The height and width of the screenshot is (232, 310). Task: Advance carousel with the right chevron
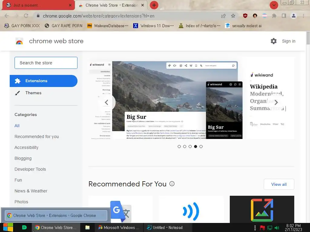click(276, 102)
